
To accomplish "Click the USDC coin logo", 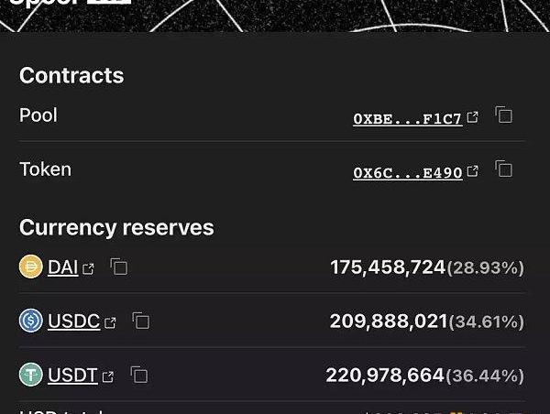I will click(31, 321).
